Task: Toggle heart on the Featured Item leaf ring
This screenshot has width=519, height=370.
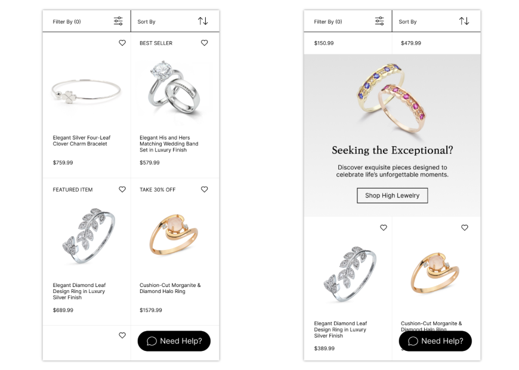Action: pyautogui.click(x=122, y=190)
